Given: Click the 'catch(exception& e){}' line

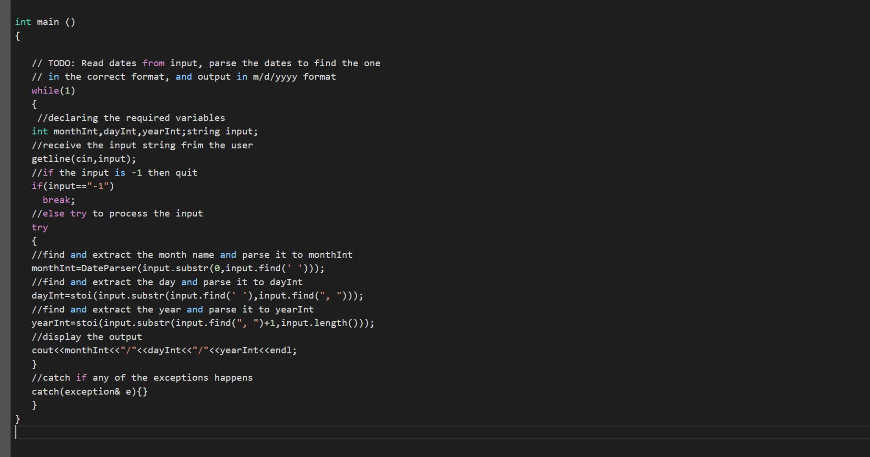Looking at the screenshot, I should pos(89,392).
